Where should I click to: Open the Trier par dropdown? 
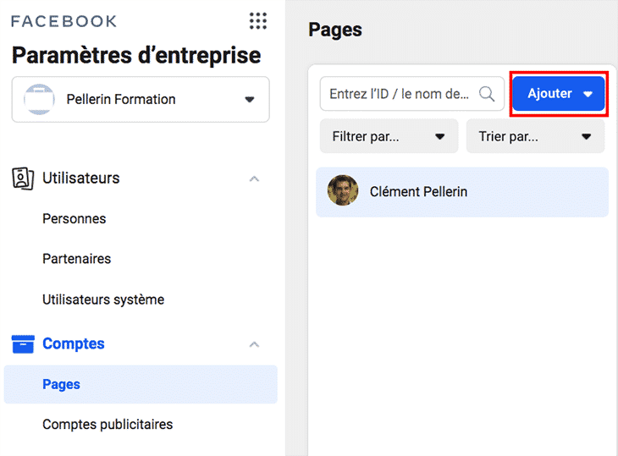click(x=535, y=136)
